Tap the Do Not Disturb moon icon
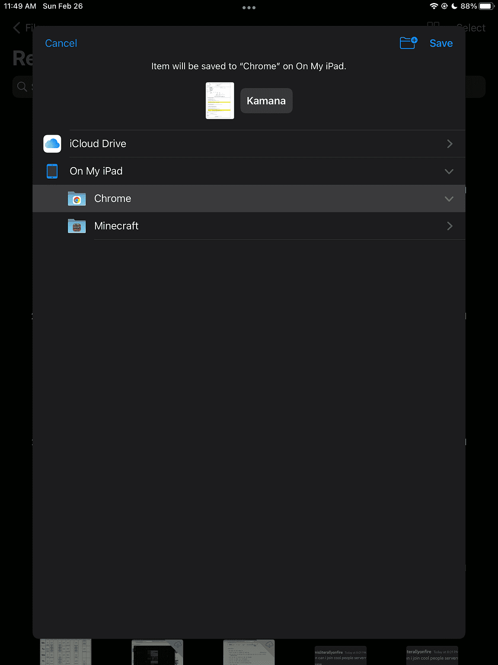This screenshot has width=498, height=665. [454, 6]
